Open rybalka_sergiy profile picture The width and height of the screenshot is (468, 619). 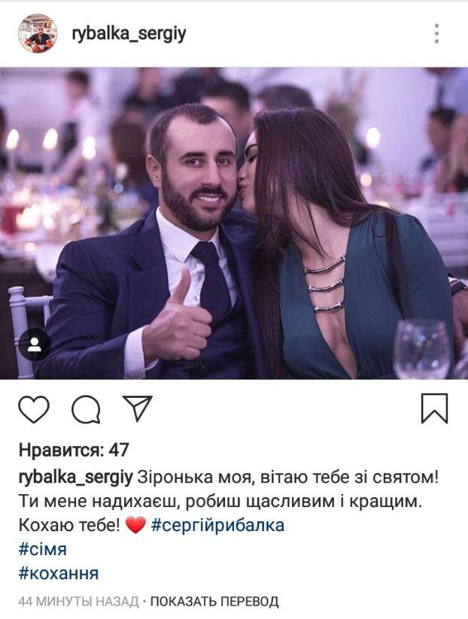(x=38, y=33)
